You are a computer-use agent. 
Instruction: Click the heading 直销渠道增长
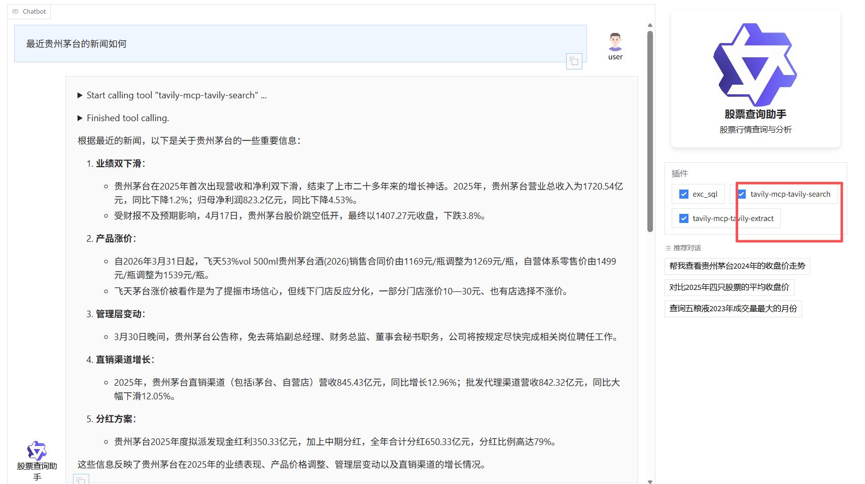click(125, 360)
